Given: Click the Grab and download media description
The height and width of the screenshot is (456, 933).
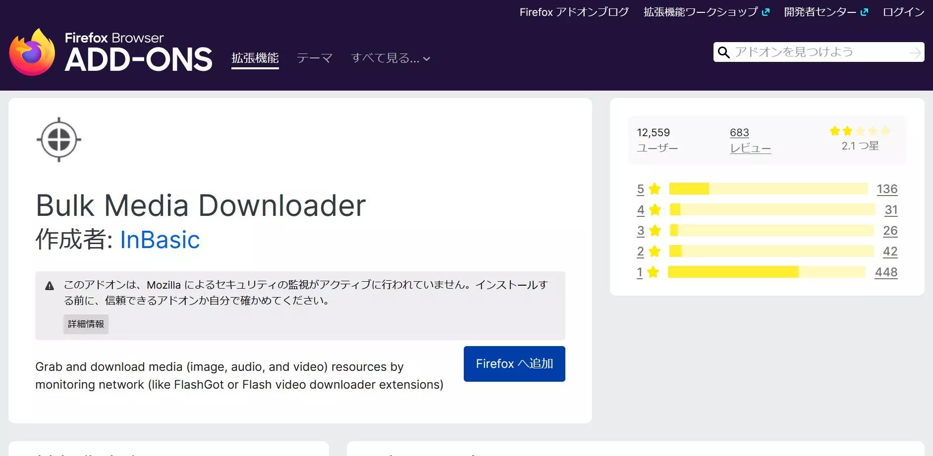Looking at the screenshot, I should click(239, 376).
